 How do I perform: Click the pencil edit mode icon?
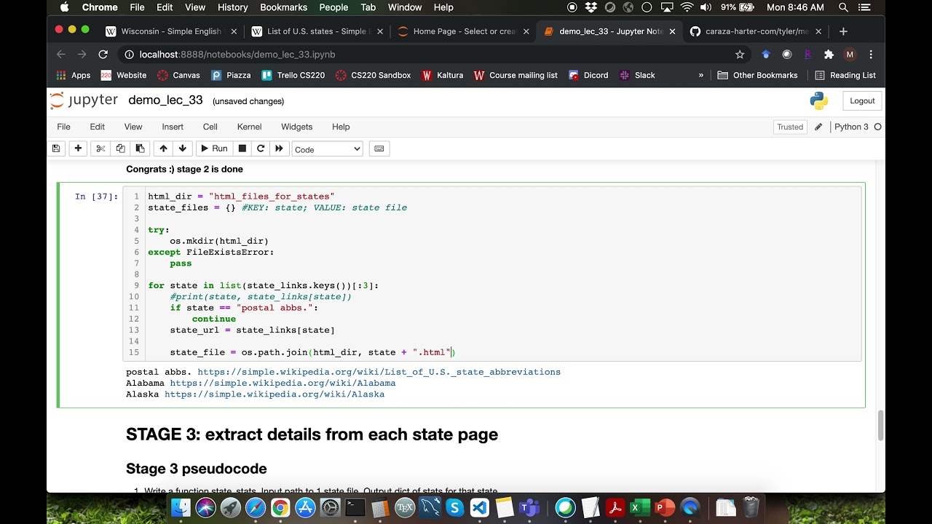[818, 127]
